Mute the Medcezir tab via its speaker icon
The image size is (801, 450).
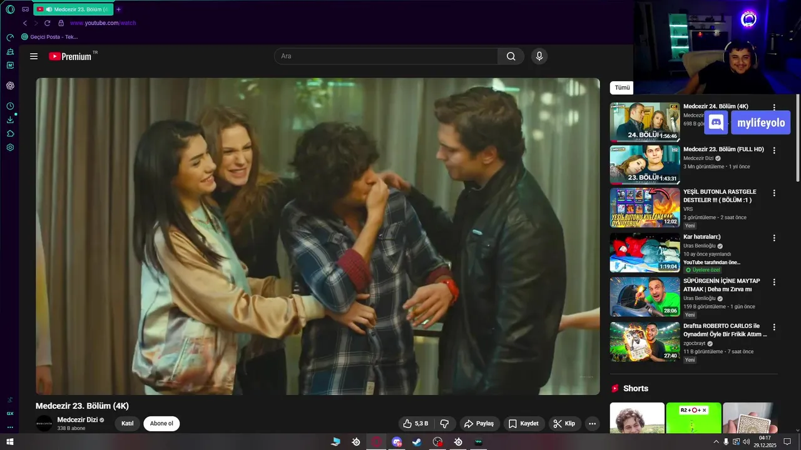[48, 9]
